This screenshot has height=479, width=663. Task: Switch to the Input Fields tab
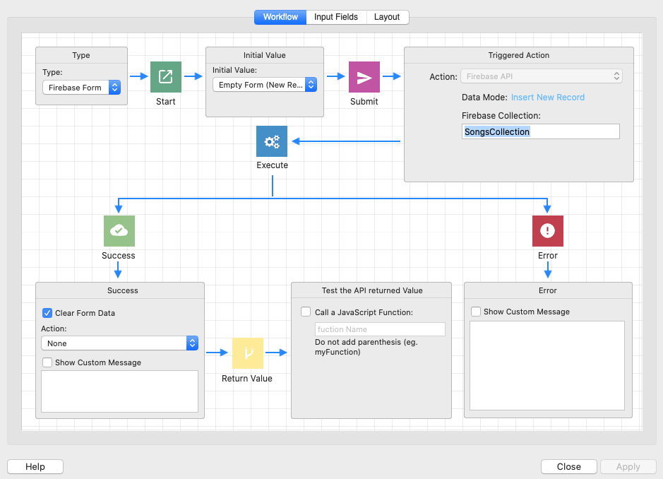point(336,17)
